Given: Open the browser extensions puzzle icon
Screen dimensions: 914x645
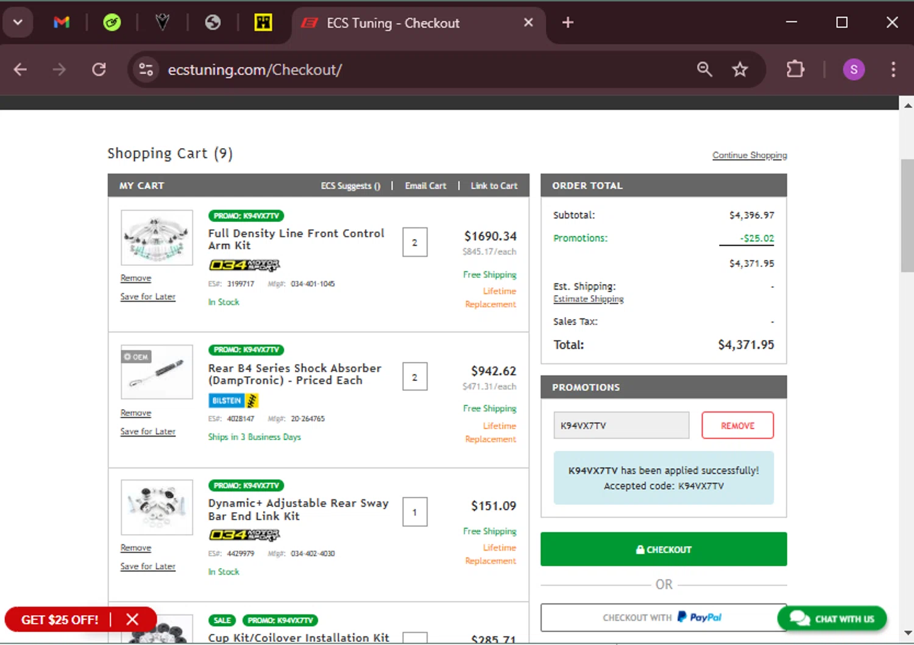Looking at the screenshot, I should click(x=795, y=69).
